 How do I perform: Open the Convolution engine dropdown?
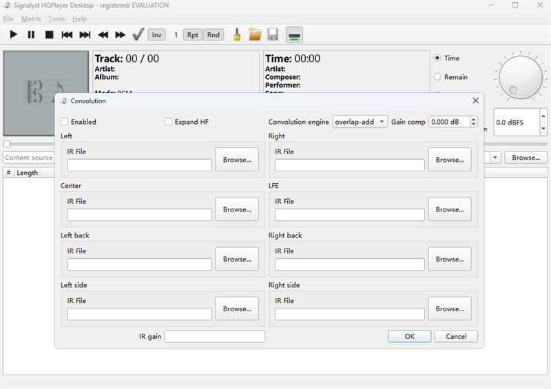(x=360, y=122)
